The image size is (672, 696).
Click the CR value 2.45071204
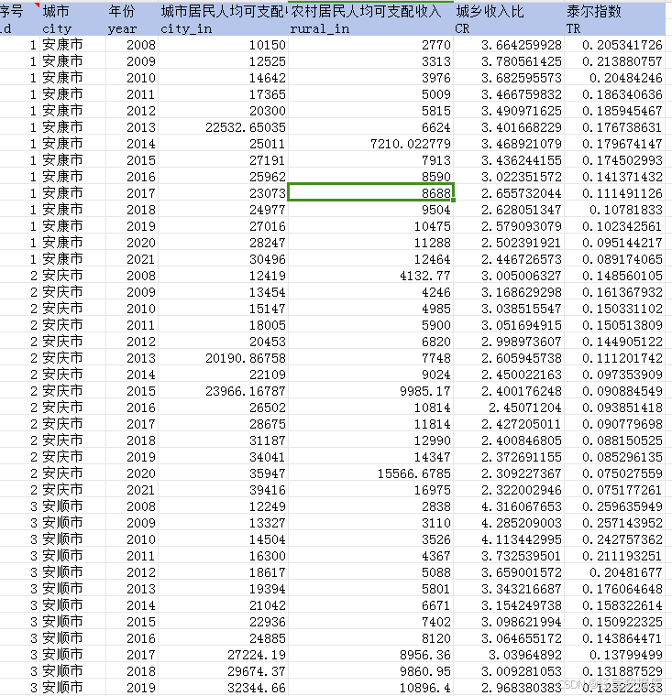click(x=525, y=408)
